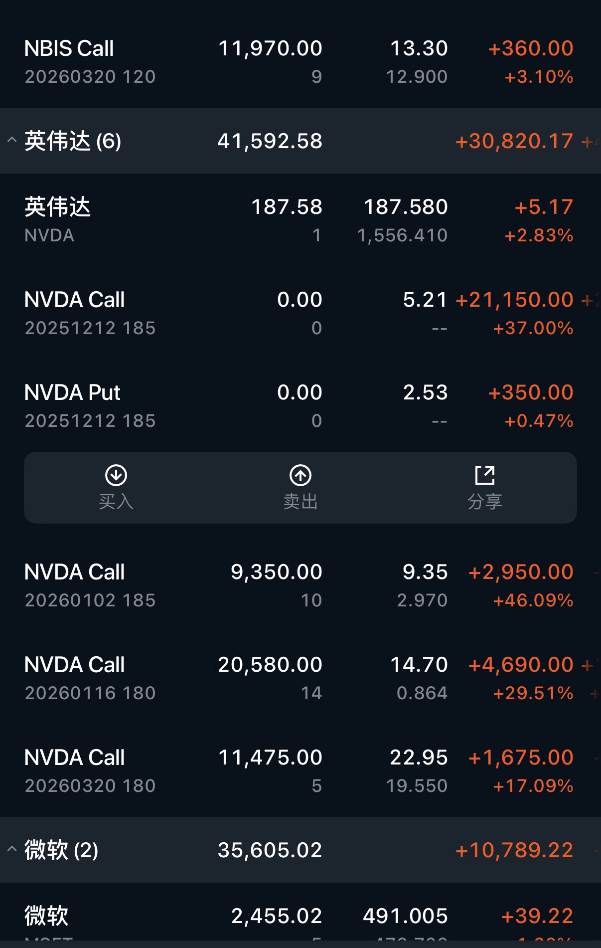
Task: Open NVDA Call 20251212 185 position
Action: [300, 313]
